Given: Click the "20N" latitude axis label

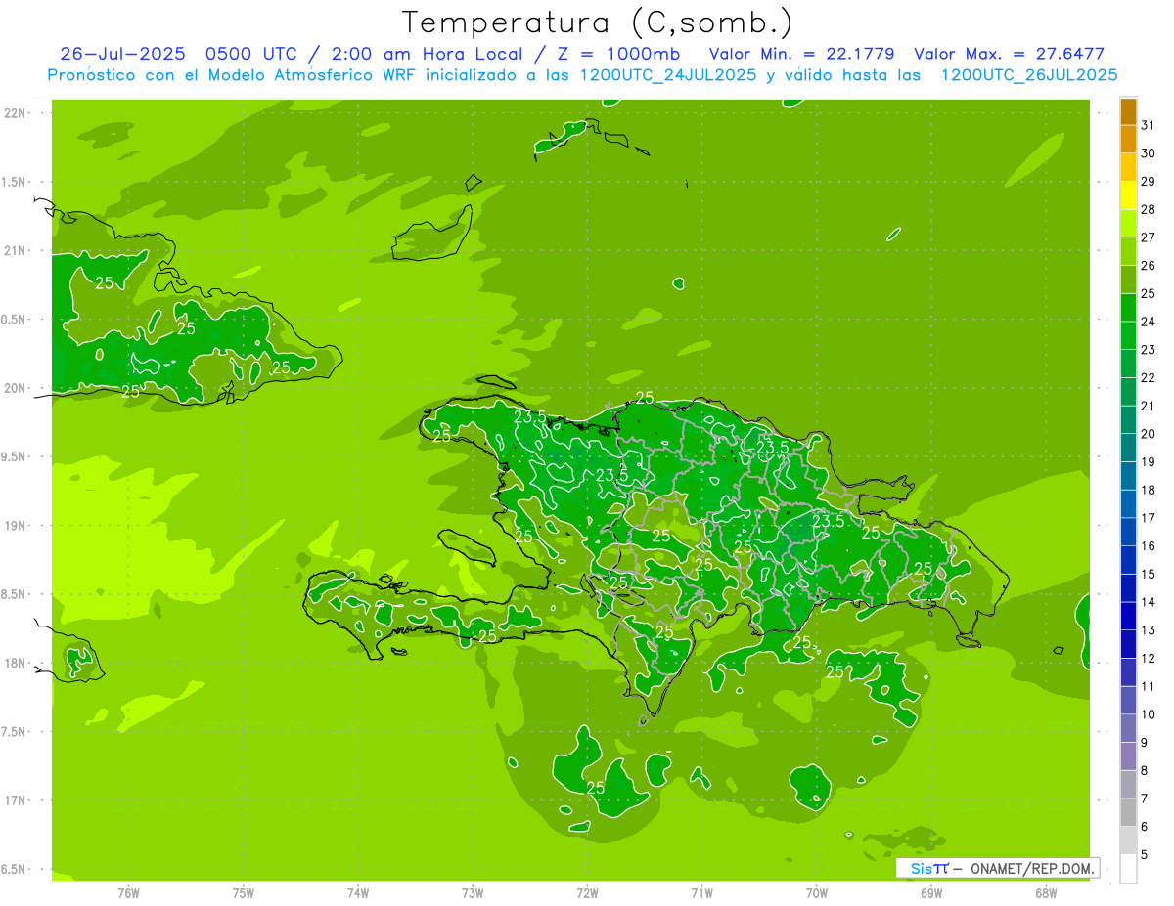Looking at the screenshot, I should click(x=15, y=389).
